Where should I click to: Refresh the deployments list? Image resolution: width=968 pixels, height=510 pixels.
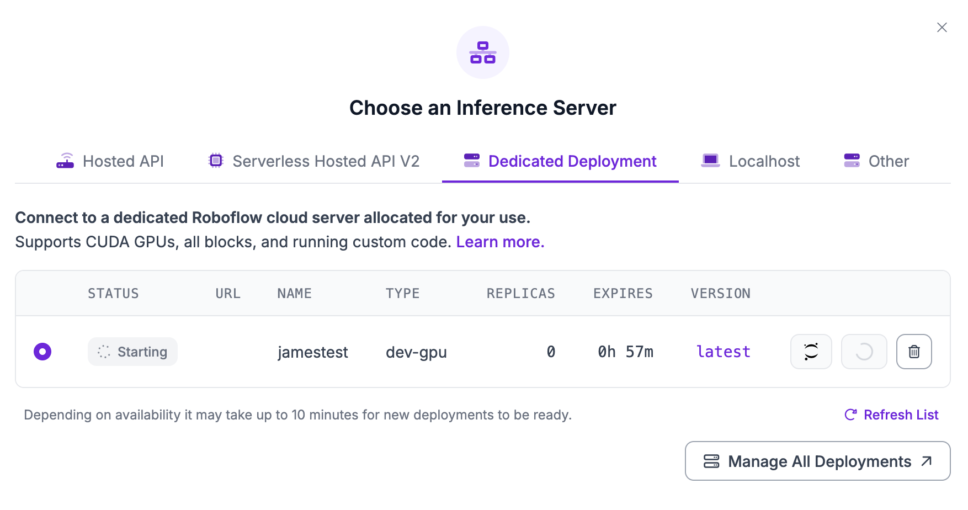pyautogui.click(x=891, y=415)
